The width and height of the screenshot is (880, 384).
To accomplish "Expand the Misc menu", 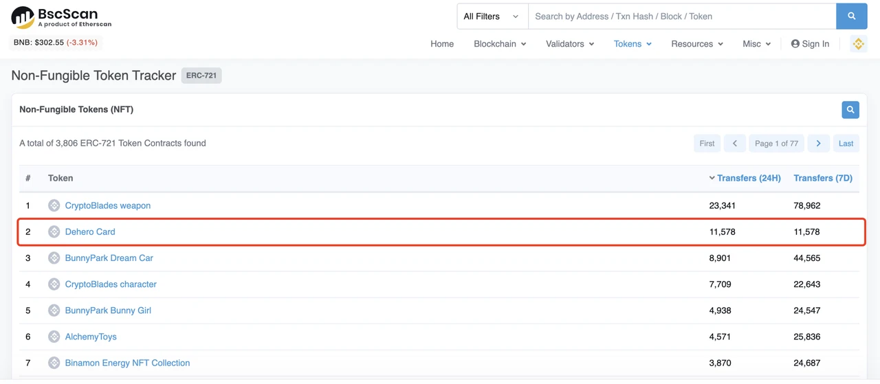I will pos(756,44).
